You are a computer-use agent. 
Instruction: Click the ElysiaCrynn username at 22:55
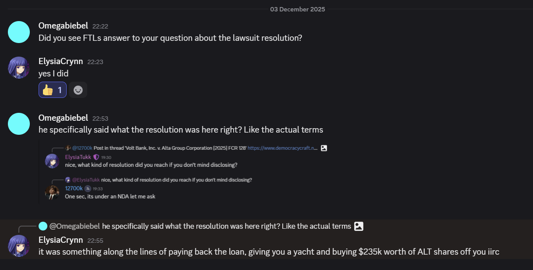(x=60, y=240)
